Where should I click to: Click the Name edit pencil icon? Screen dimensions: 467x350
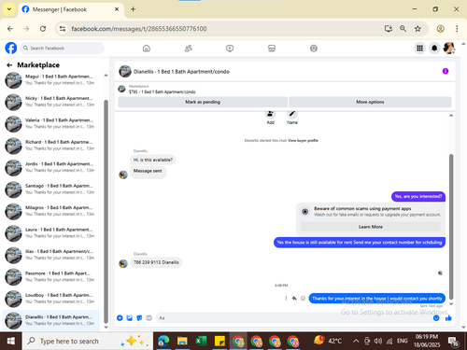(292, 114)
